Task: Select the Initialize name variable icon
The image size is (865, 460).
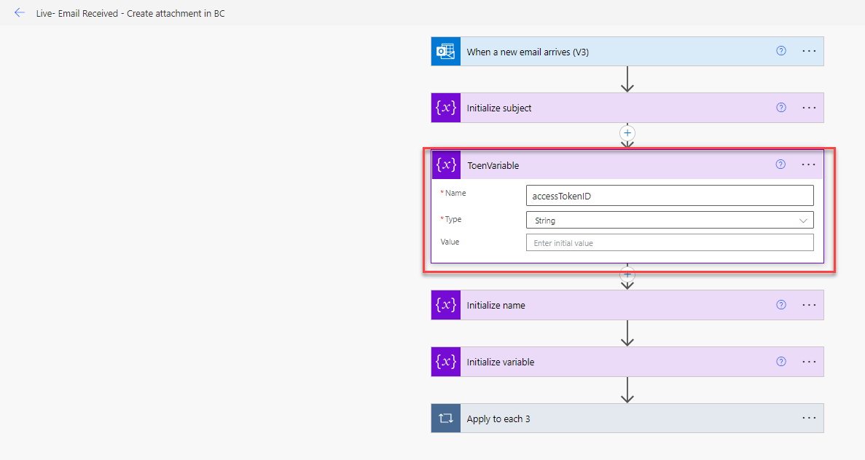Action: coord(445,305)
